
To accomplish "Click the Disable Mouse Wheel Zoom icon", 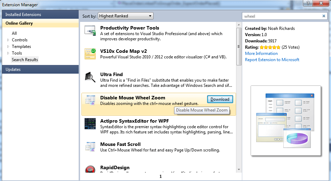I will pos(90,100).
